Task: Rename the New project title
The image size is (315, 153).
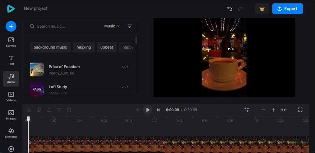Action: click(36, 8)
